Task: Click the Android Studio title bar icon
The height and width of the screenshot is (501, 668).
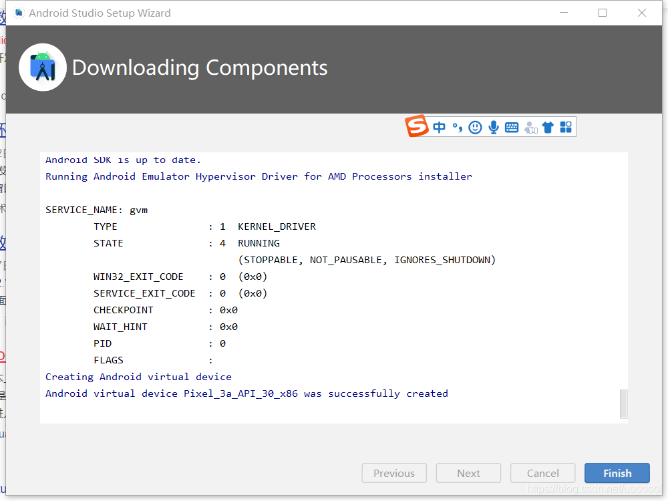Action: 19,13
